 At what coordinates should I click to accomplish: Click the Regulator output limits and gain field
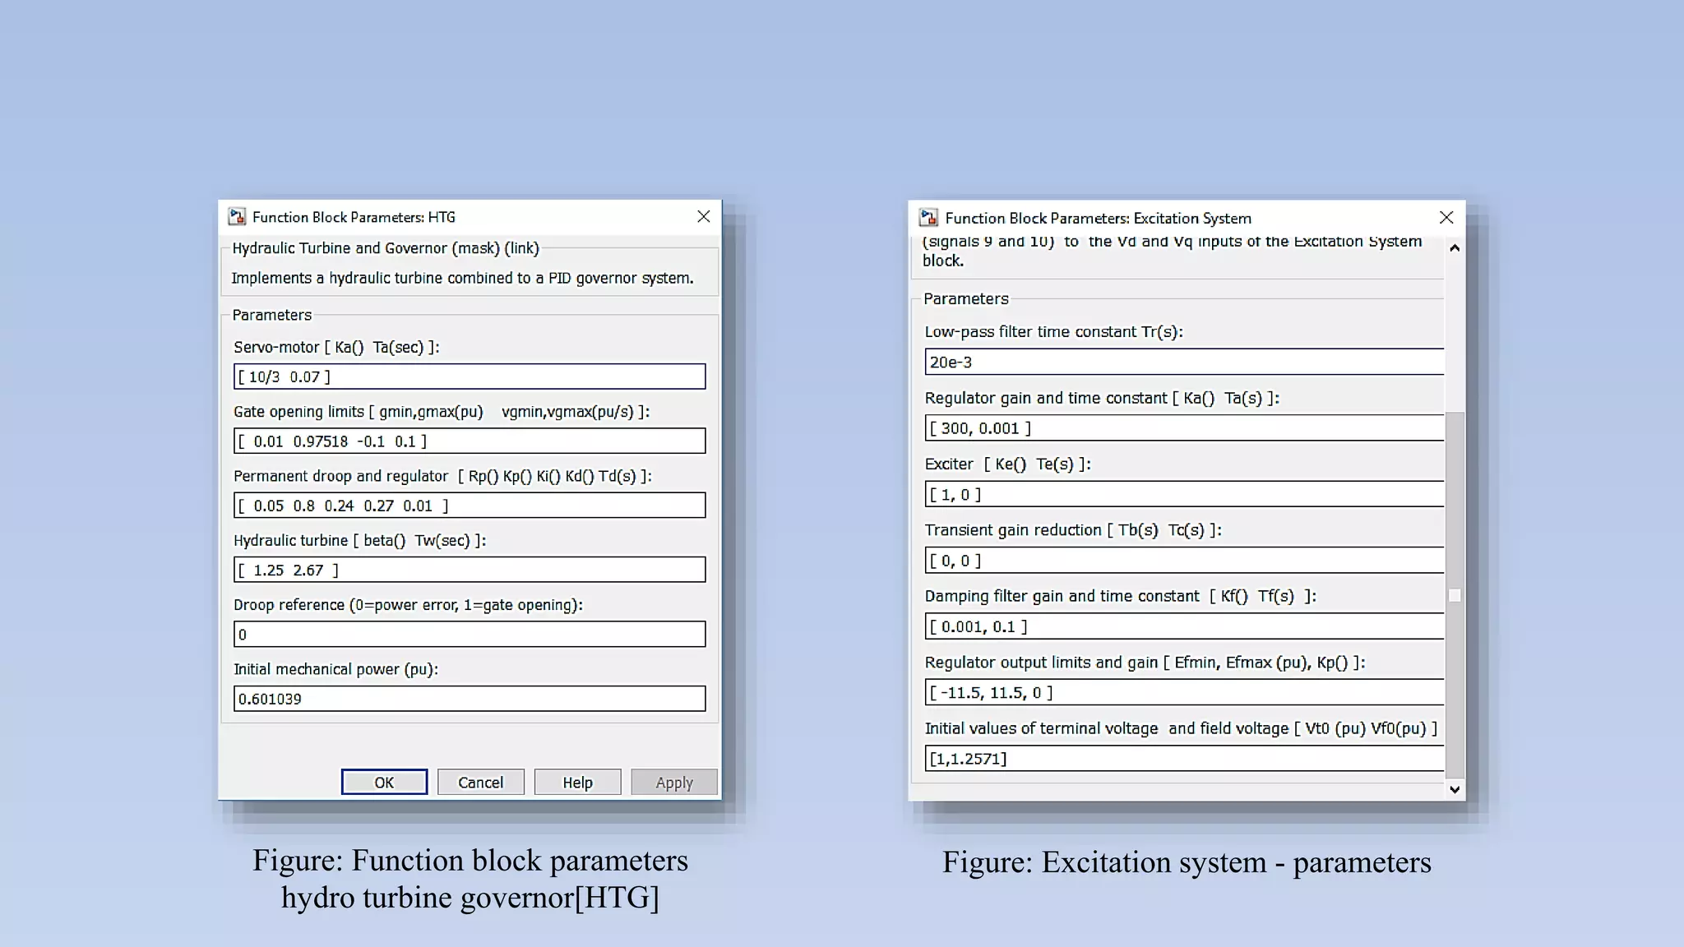point(1184,692)
